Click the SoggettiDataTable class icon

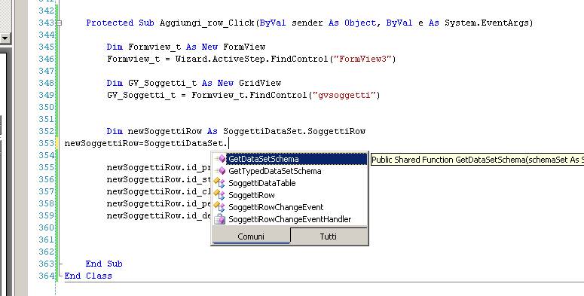pos(220,183)
